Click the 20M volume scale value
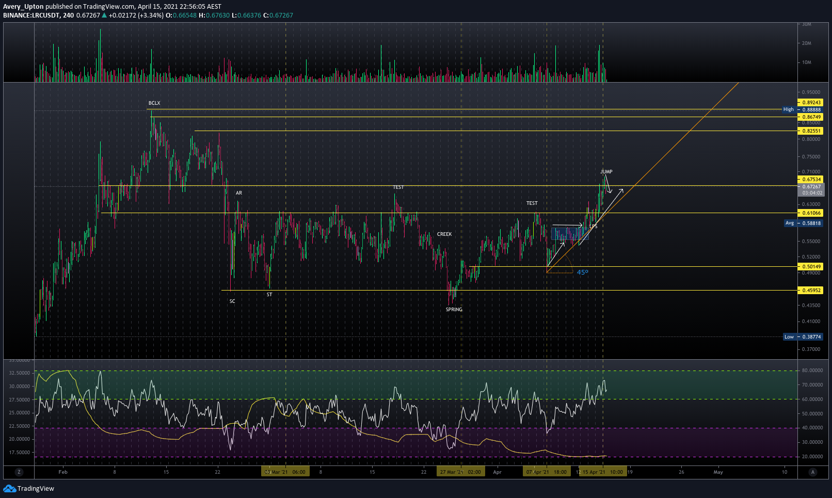This screenshot has height=498, width=832. point(806,43)
